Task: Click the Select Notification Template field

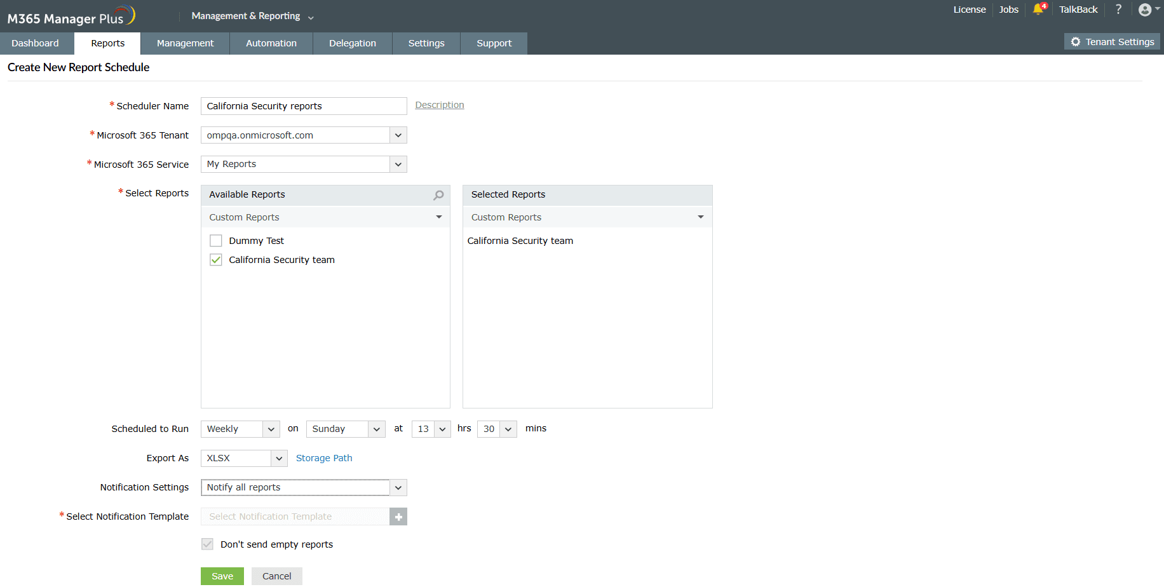Action: 295,517
